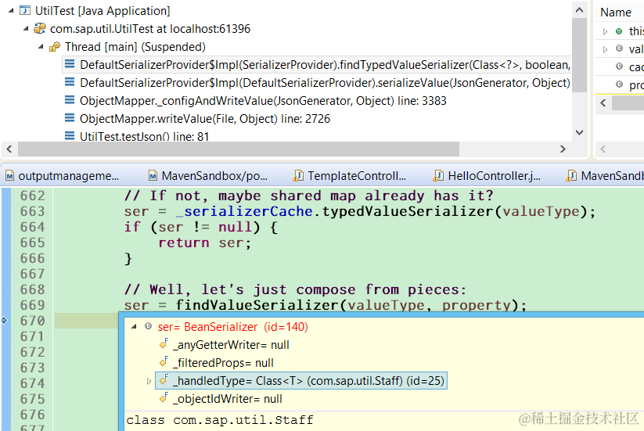
Task: Click the local variable icon beside 'val'
Action: [619, 48]
